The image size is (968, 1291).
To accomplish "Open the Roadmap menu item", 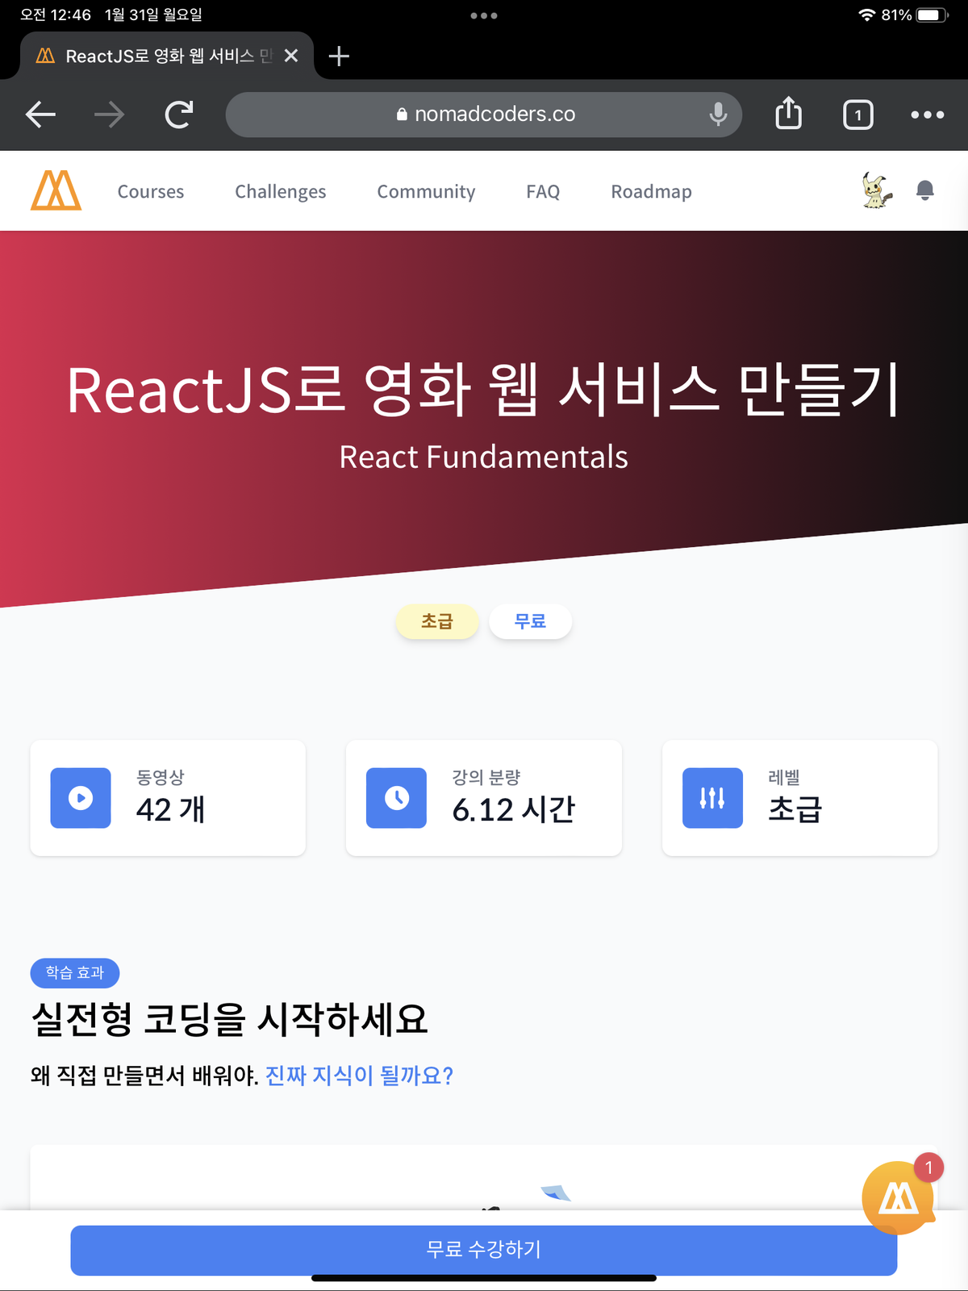I will [x=651, y=191].
